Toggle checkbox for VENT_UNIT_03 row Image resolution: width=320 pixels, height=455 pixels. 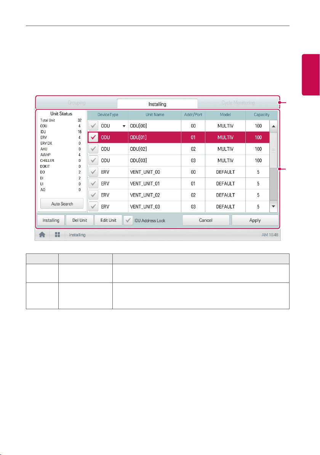click(x=93, y=207)
